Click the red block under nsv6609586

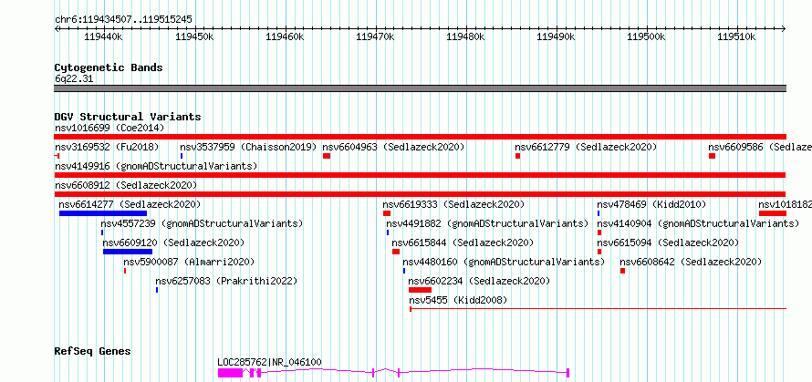(x=712, y=156)
